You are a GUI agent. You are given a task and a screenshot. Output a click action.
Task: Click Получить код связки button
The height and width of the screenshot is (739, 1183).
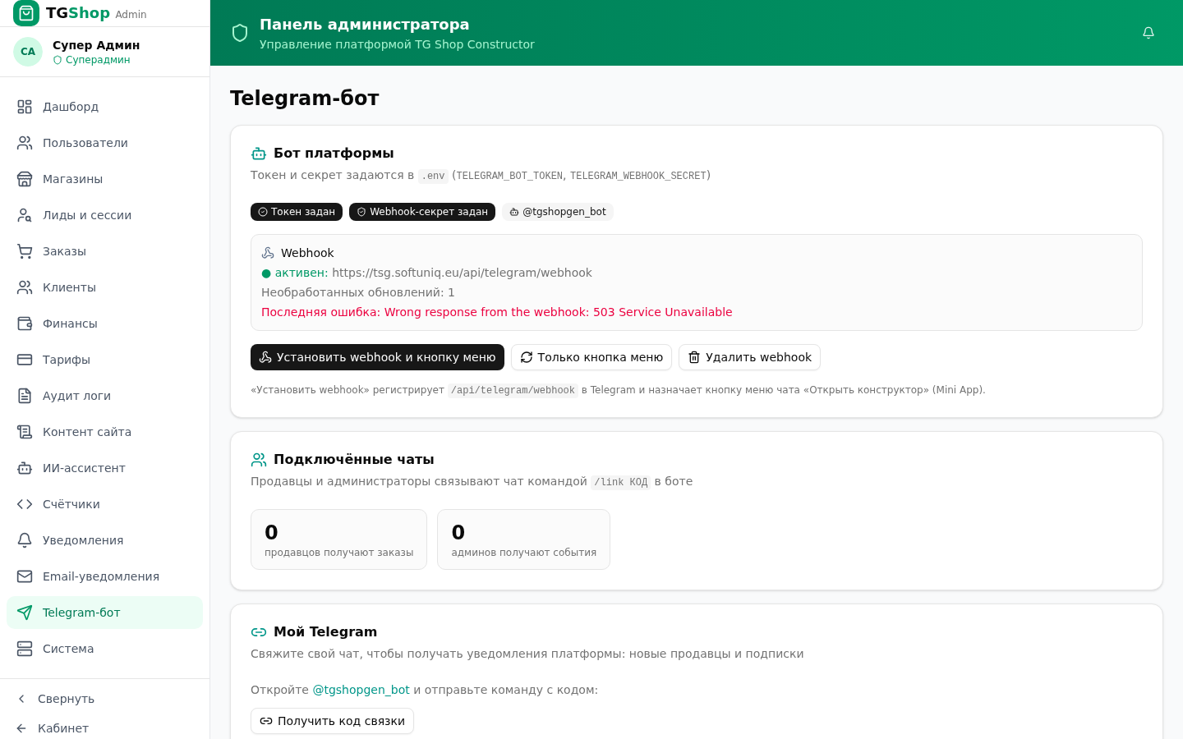pos(332,721)
